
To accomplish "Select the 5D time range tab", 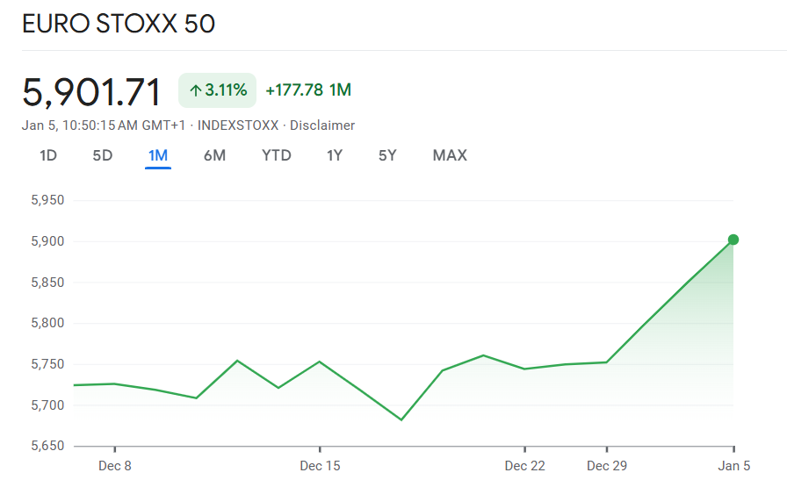I will (103, 155).
